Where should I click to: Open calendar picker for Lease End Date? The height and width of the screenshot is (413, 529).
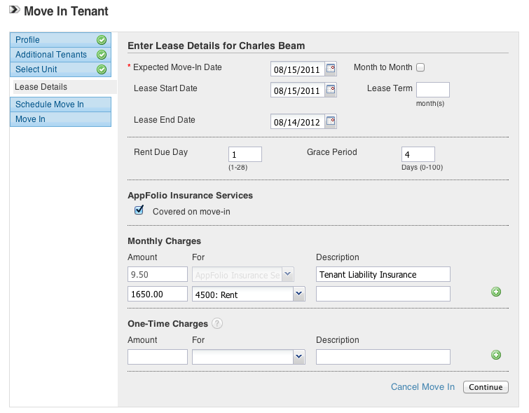click(x=331, y=121)
